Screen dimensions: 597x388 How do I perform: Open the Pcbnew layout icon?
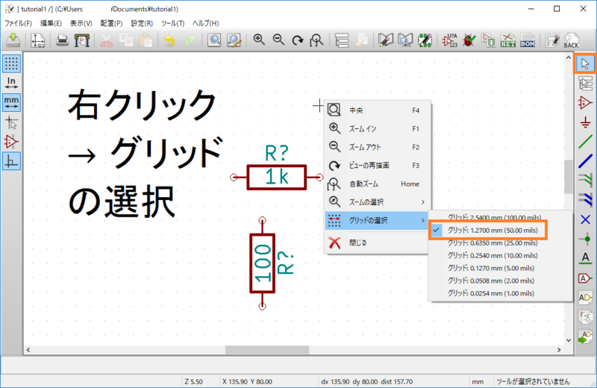552,40
